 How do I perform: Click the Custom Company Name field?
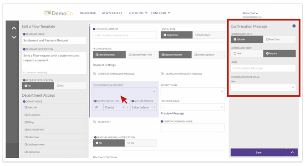click(x=193, y=127)
